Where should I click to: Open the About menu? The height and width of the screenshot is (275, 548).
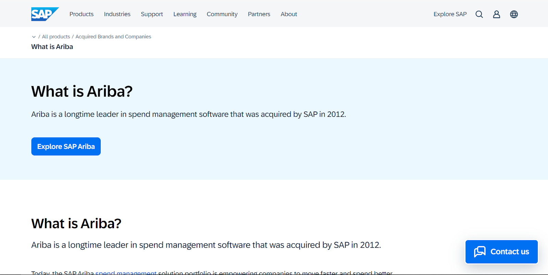(x=289, y=14)
